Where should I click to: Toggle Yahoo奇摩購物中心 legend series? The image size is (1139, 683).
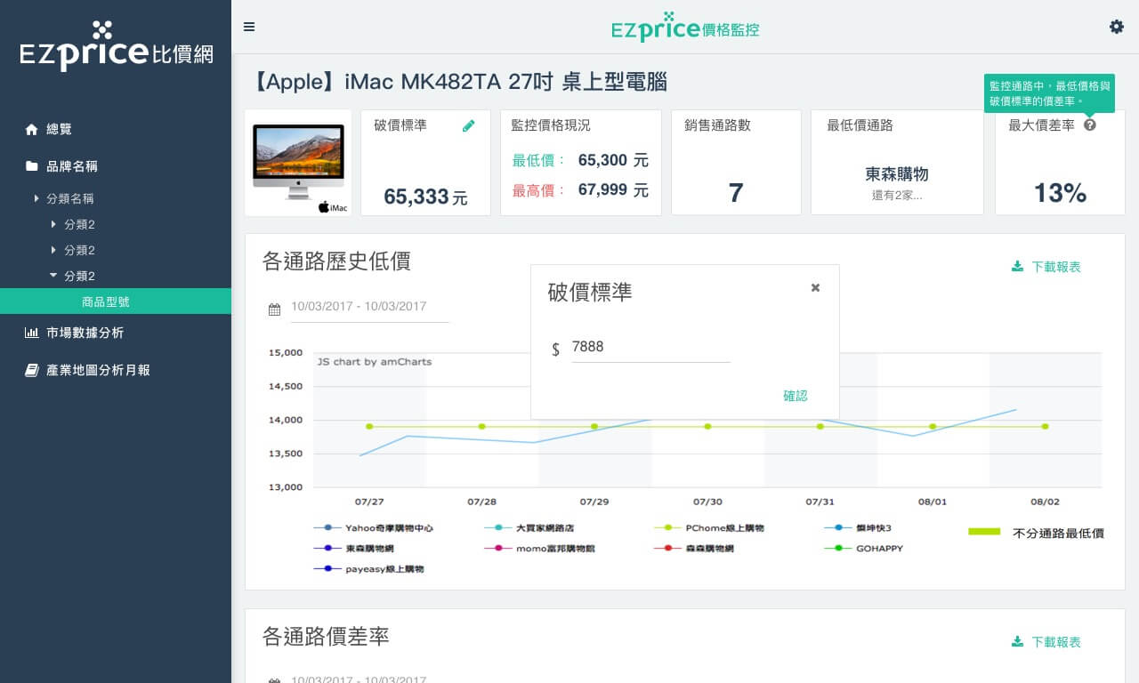point(373,528)
